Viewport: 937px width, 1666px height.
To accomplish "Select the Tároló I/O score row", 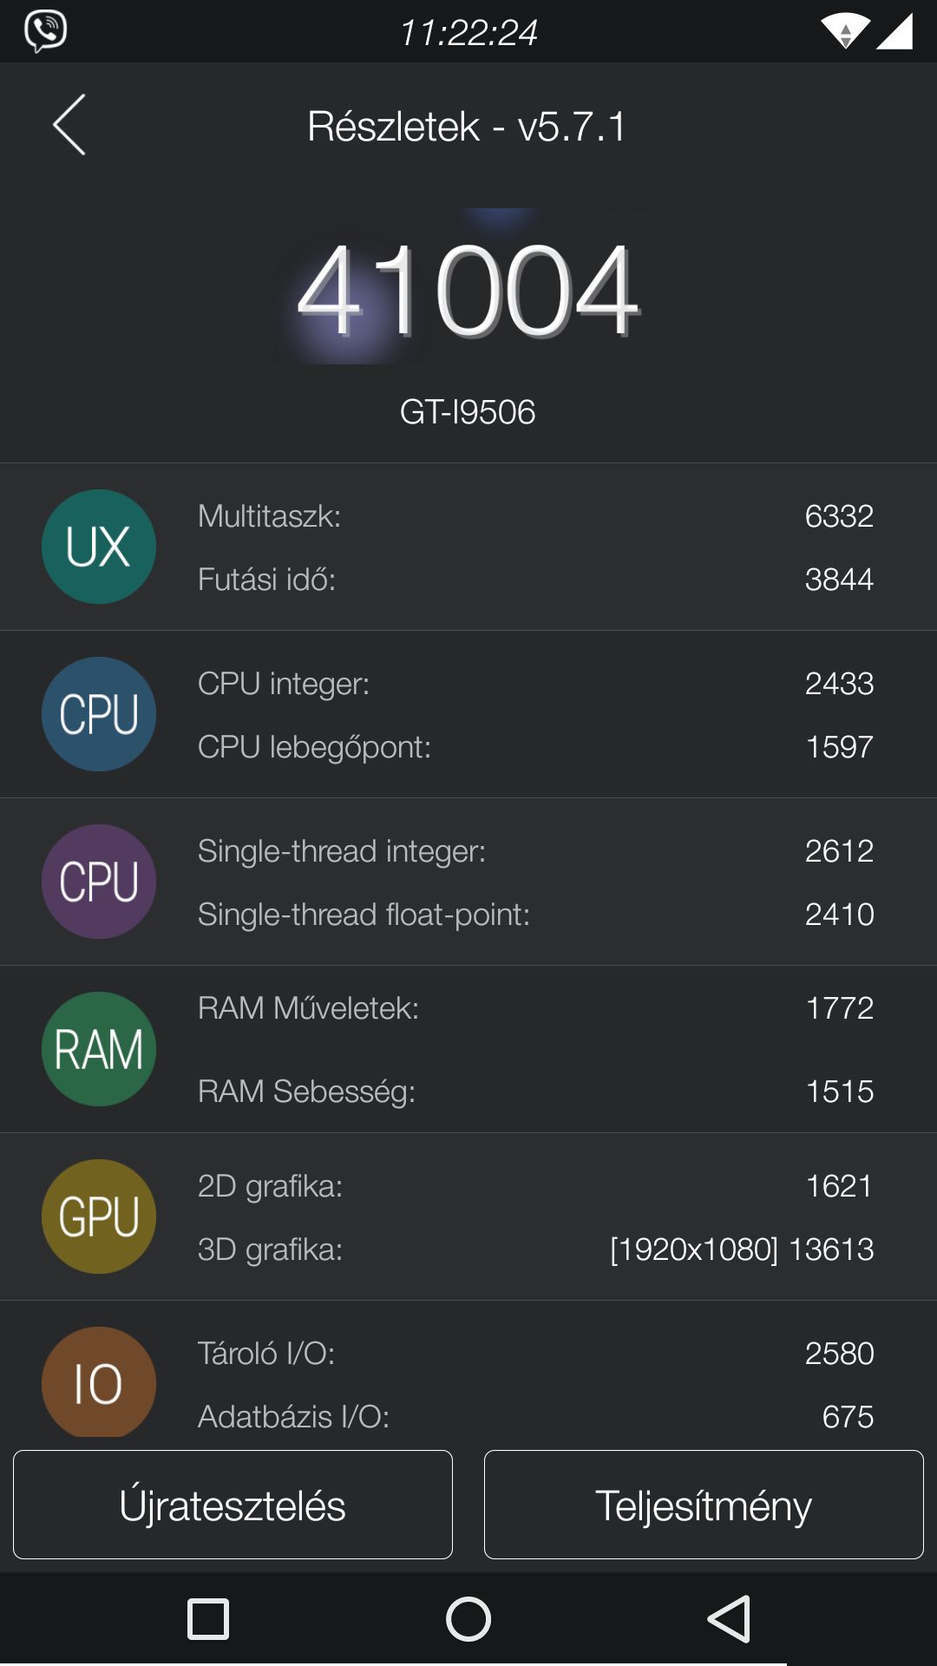I will pyautogui.click(x=535, y=1354).
